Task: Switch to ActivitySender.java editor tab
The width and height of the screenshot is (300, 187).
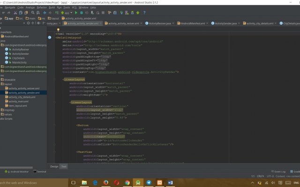Action: 225,23
